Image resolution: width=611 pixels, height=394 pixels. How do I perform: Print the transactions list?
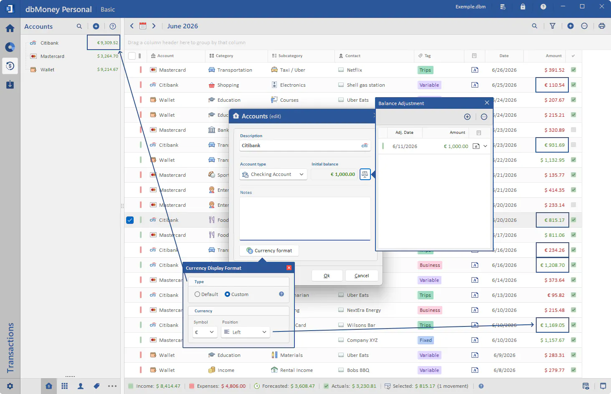pyautogui.click(x=602, y=26)
